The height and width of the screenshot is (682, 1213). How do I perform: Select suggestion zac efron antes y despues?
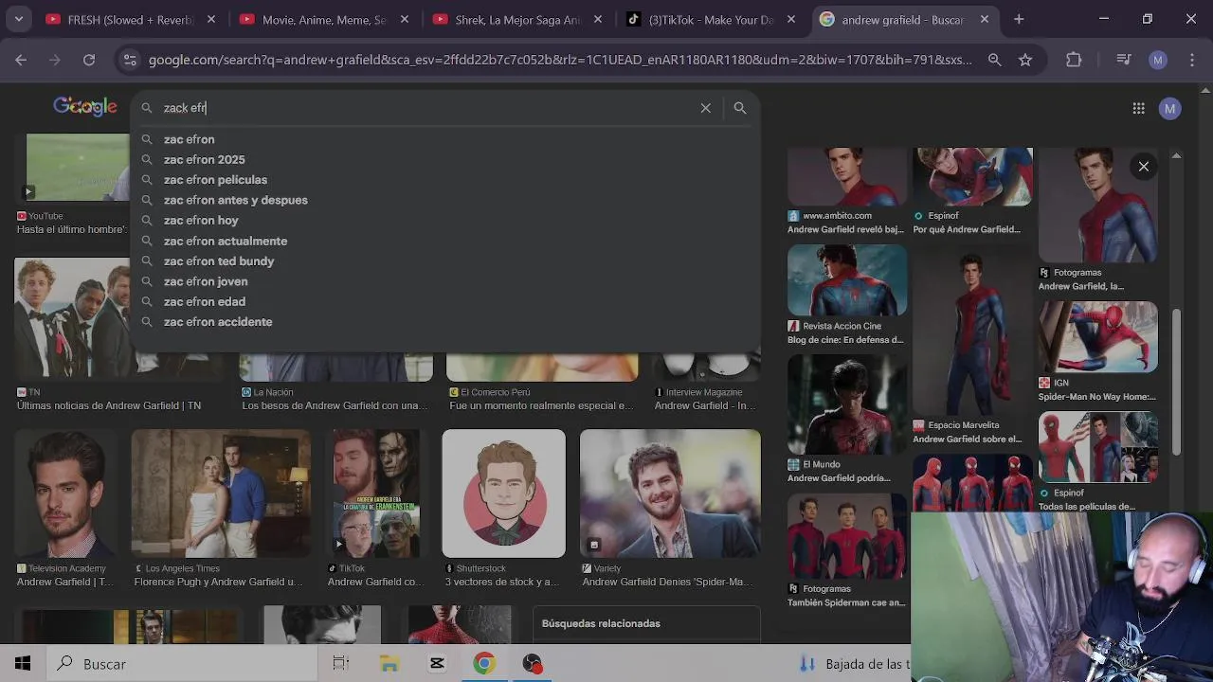point(444,200)
